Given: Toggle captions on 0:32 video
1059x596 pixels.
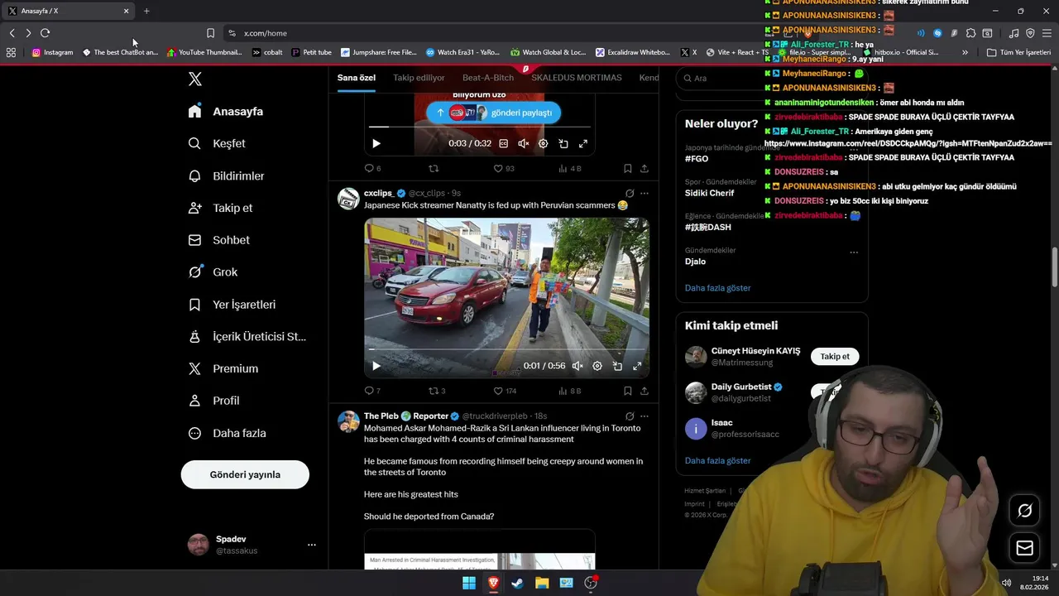Looking at the screenshot, I should point(503,143).
